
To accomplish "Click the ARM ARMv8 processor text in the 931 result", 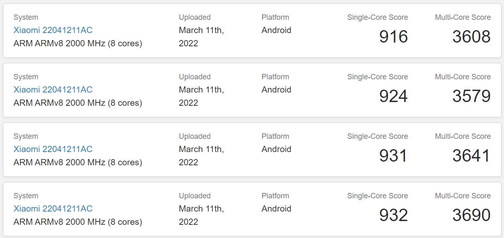I will click(x=78, y=162).
